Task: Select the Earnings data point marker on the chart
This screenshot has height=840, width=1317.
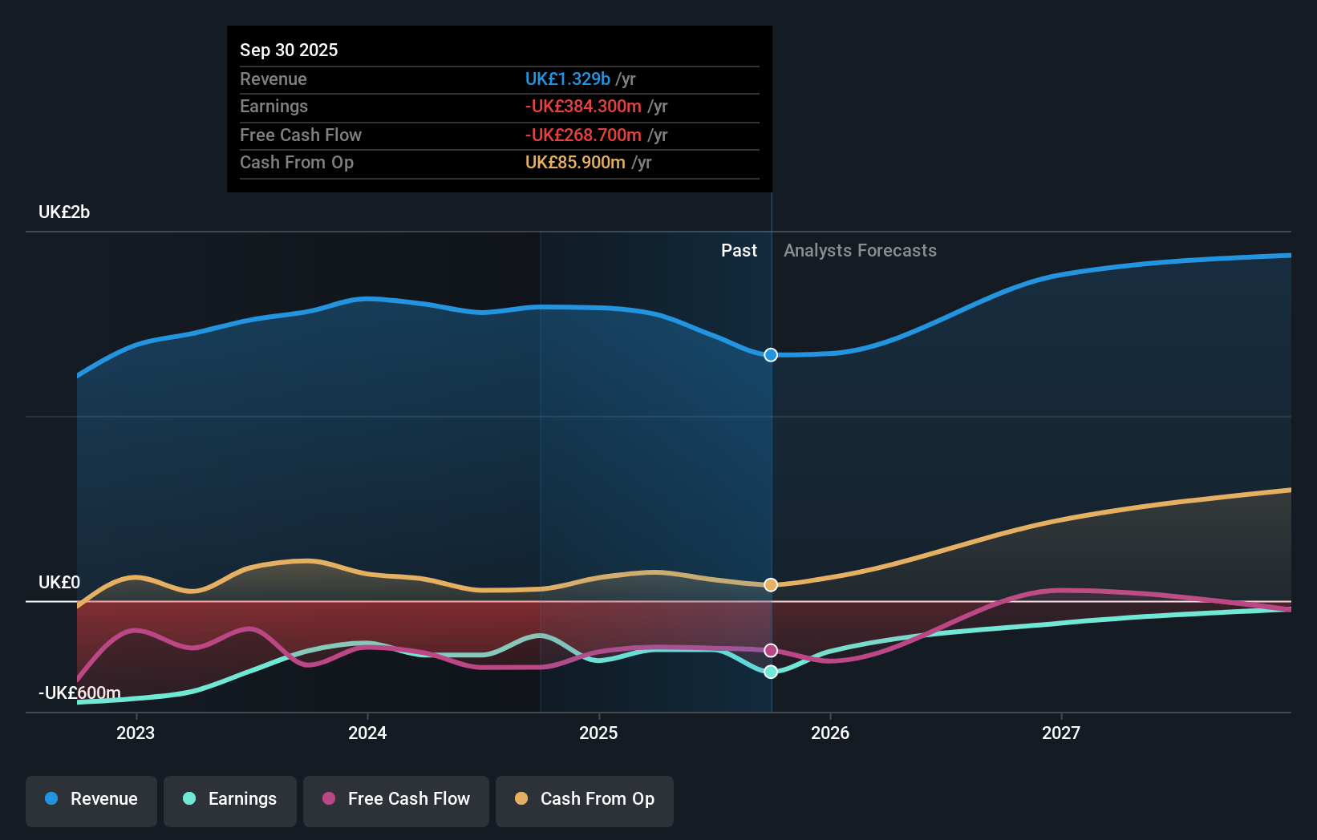Action: pos(771,672)
